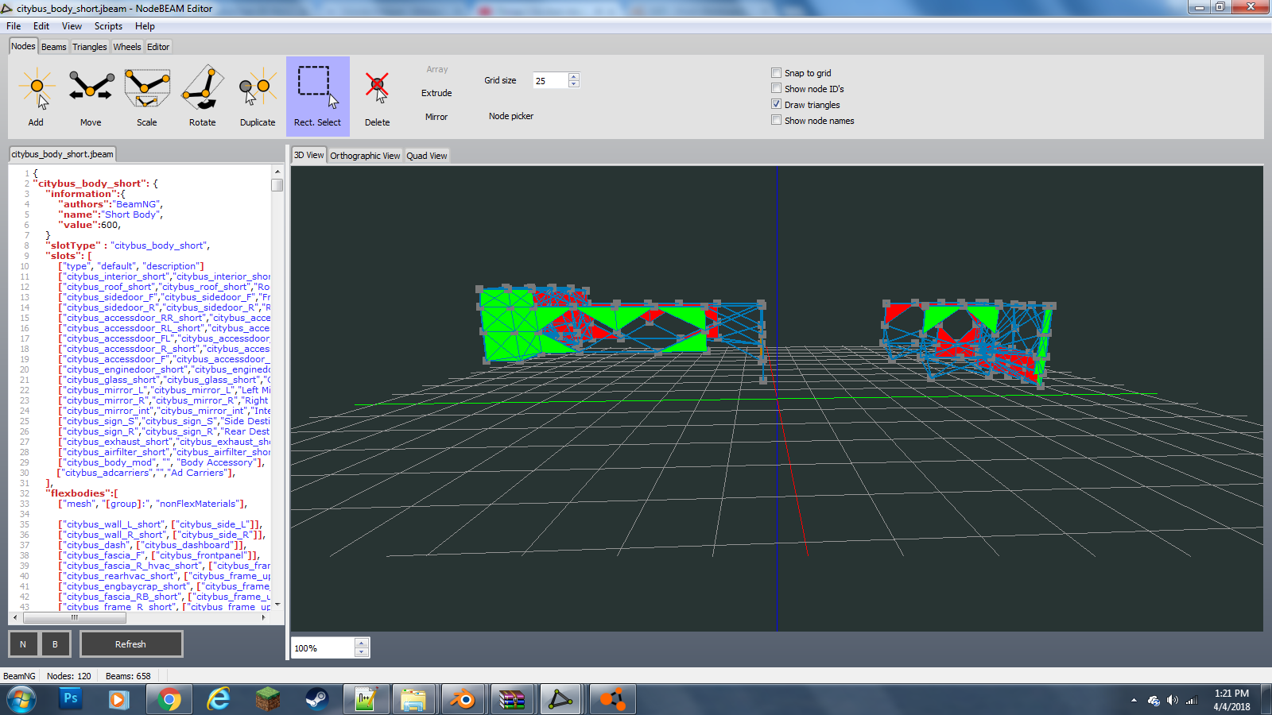This screenshot has width=1272, height=715.
Task: Enable Show node names checkbox
Action: (776, 121)
